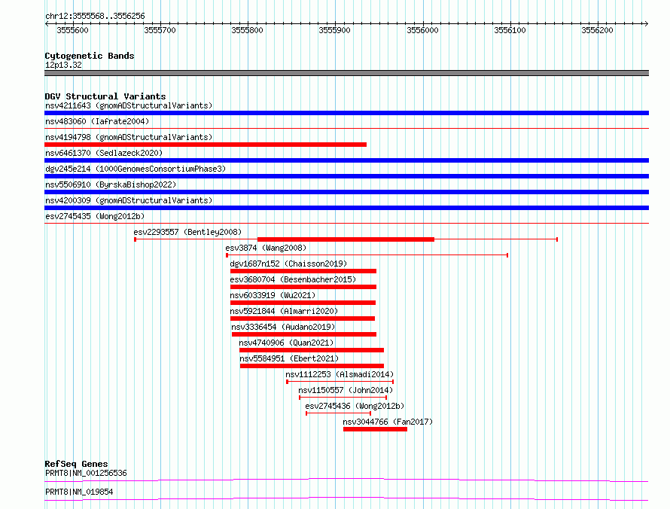This screenshot has width=670, height=509.
Task: Click the ruler's right arrow end
Action: click(x=647, y=23)
